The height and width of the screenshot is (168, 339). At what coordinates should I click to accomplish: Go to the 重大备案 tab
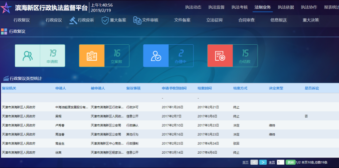click(118, 20)
